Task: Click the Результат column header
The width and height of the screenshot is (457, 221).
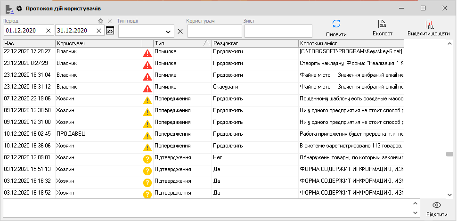Action: tap(254, 43)
